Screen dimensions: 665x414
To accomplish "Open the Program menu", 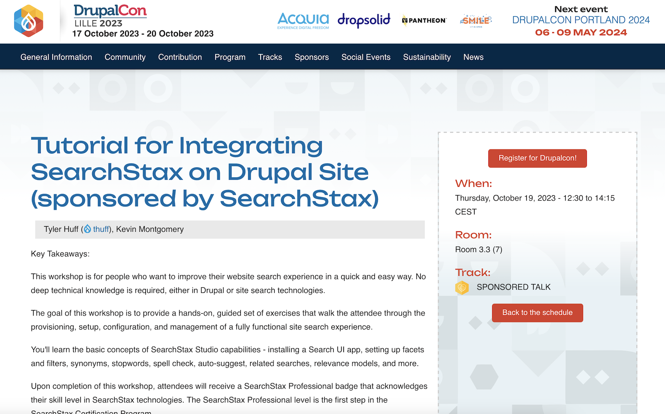I will (230, 57).
